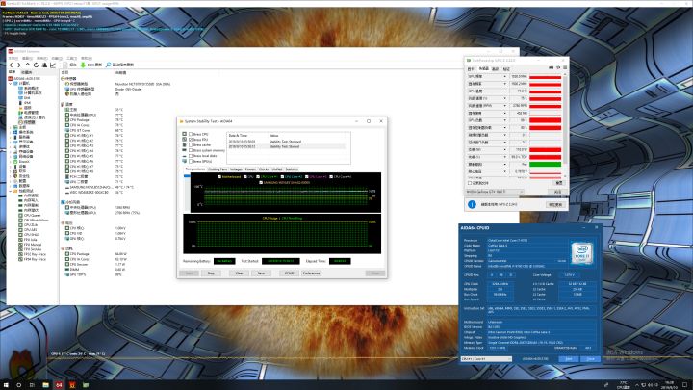Switch to FurMark via taskbar icon
Viewport: 693px width, 390px height.
pos(72,385)
